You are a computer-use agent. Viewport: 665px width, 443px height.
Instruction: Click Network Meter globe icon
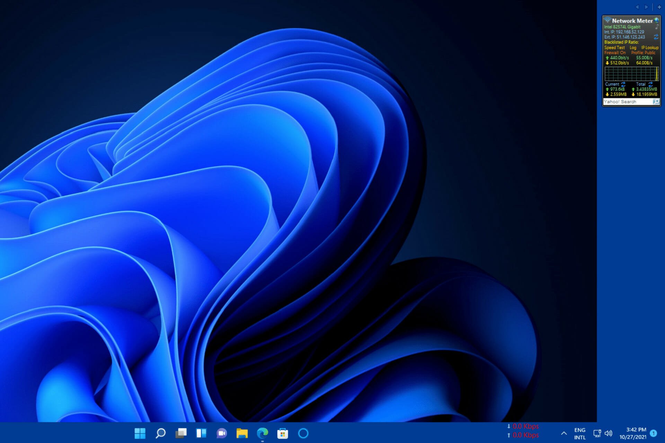(656, 20)
